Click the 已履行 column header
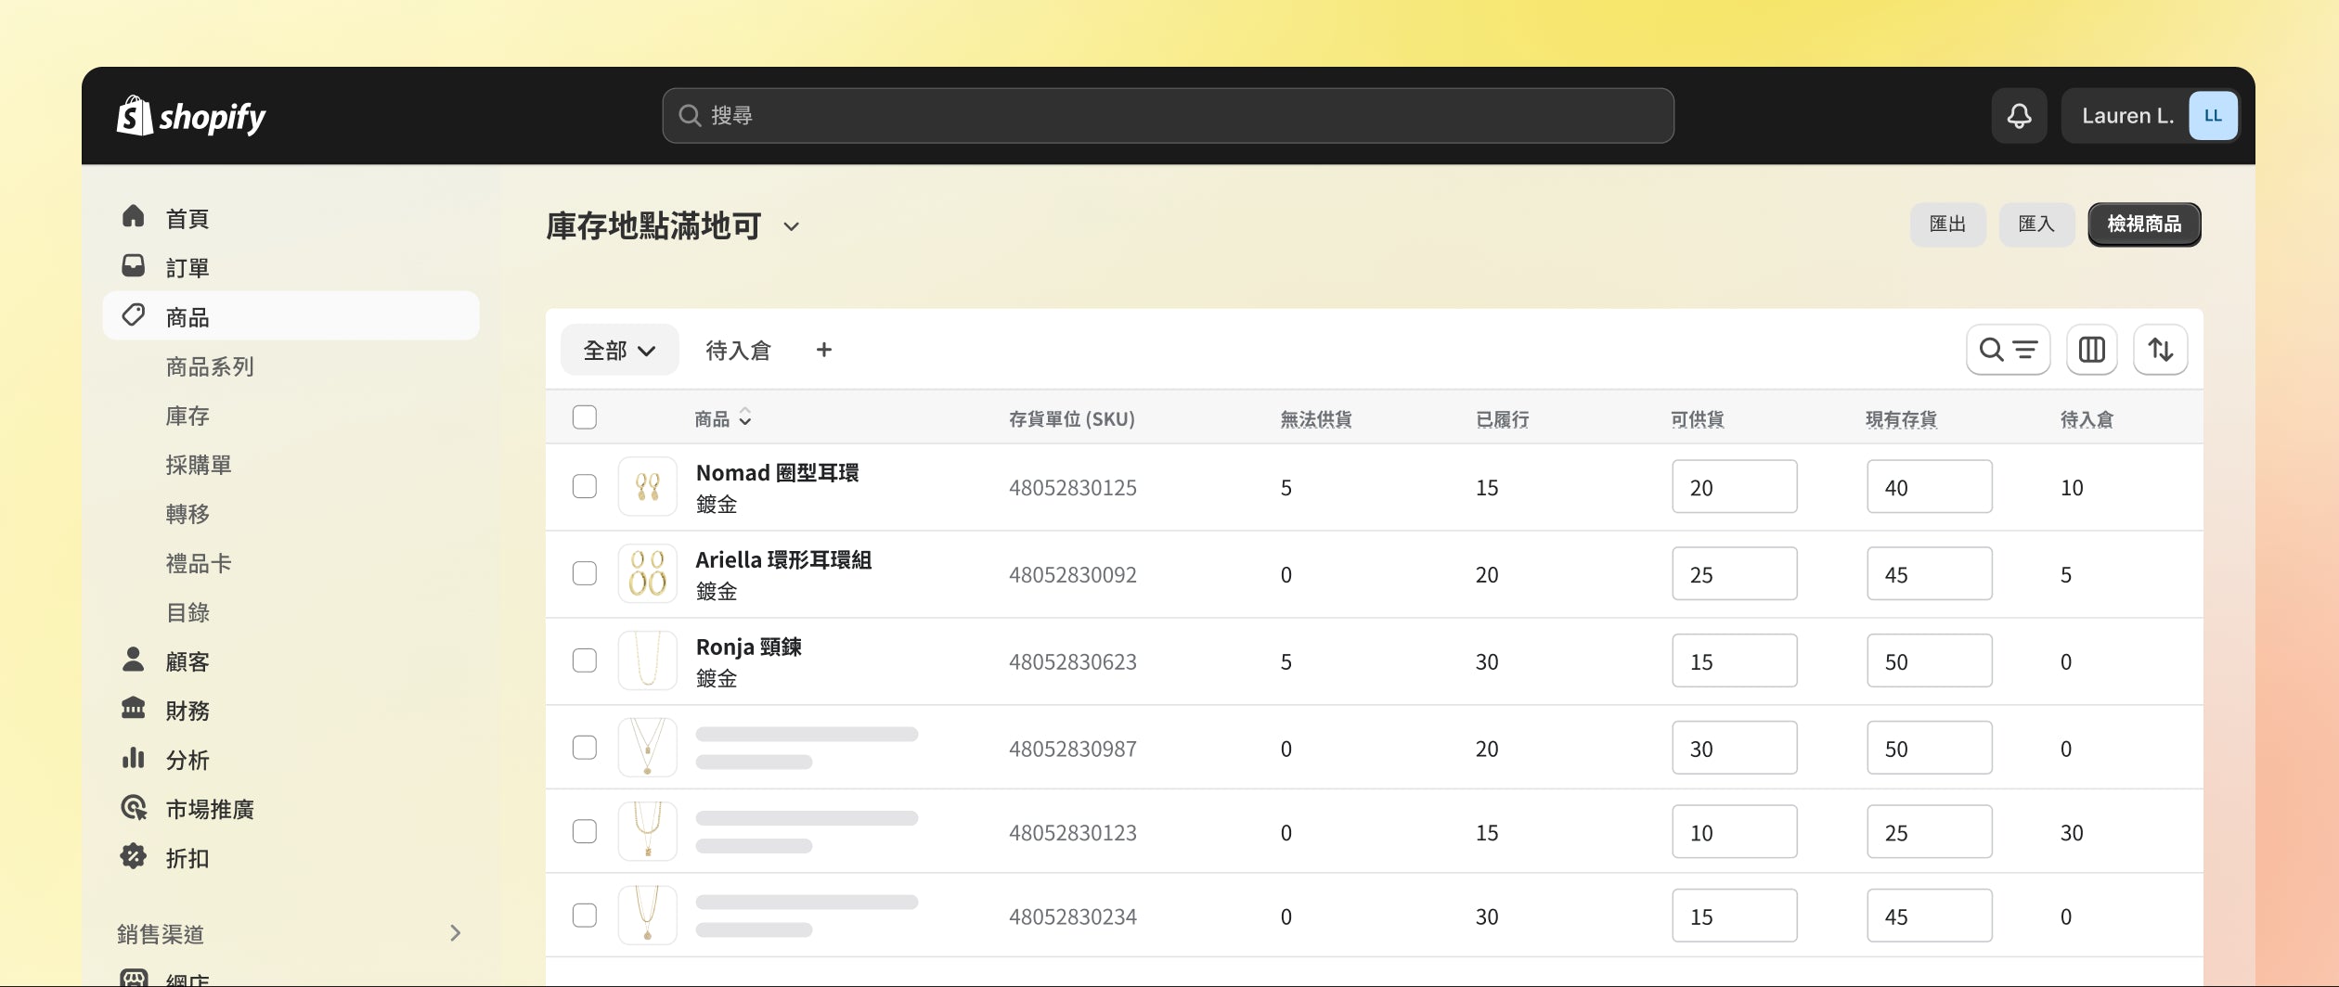 click(x=1502, y=418)
